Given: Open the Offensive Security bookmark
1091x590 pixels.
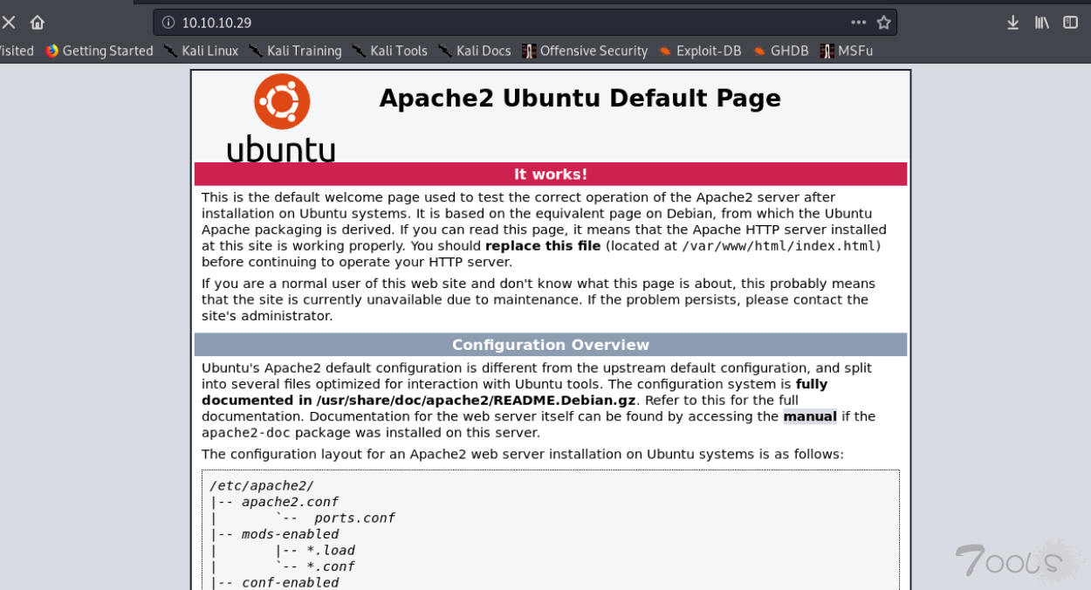Looking at the screenshot, I should click(x=585, y=51).
